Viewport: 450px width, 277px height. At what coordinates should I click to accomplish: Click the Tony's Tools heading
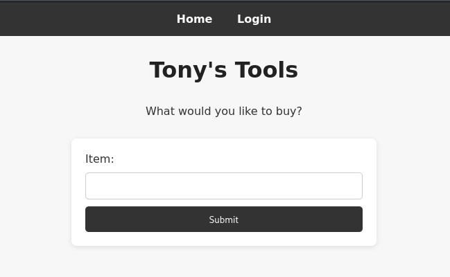(x=223, y=70)
